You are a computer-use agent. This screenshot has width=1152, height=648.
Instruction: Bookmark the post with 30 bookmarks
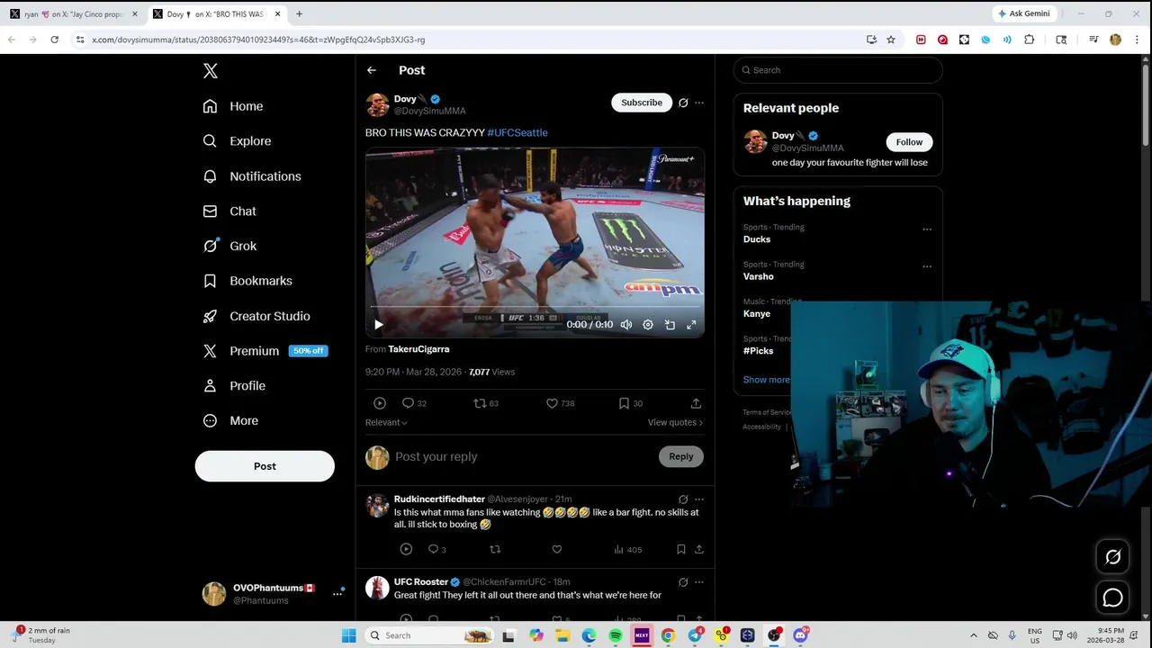tap(630, 403)
